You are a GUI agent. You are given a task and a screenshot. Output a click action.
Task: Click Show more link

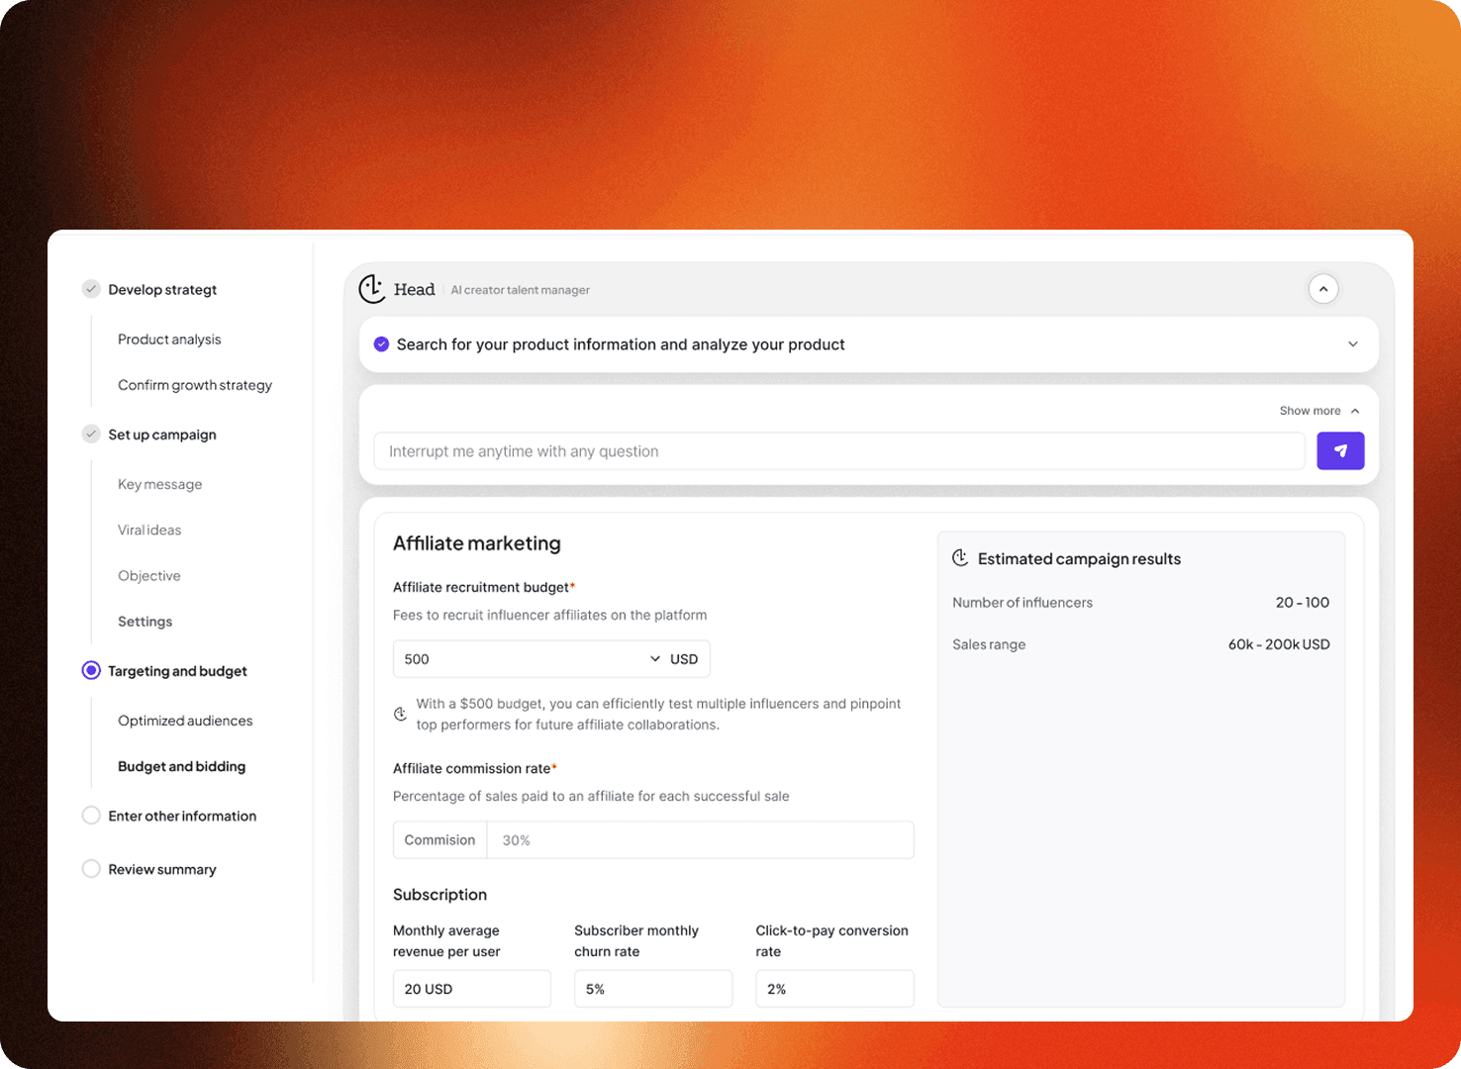point(1310,411)
